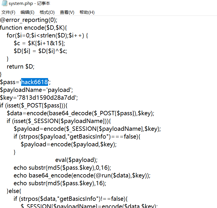Click the $D[$i] = $D[$i]^$c; line

41,51
